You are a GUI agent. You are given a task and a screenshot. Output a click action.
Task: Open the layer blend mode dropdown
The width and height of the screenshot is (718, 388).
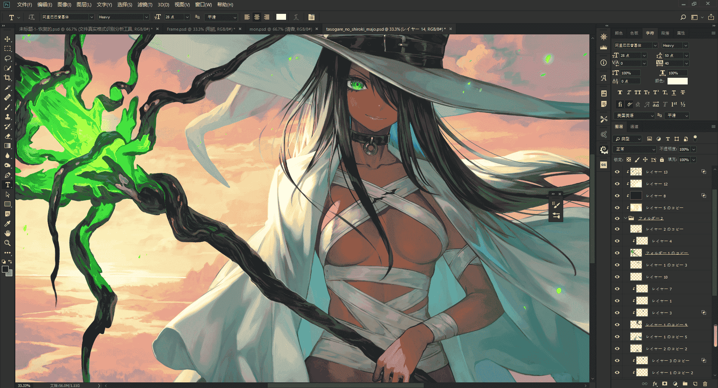pos(635,149)
